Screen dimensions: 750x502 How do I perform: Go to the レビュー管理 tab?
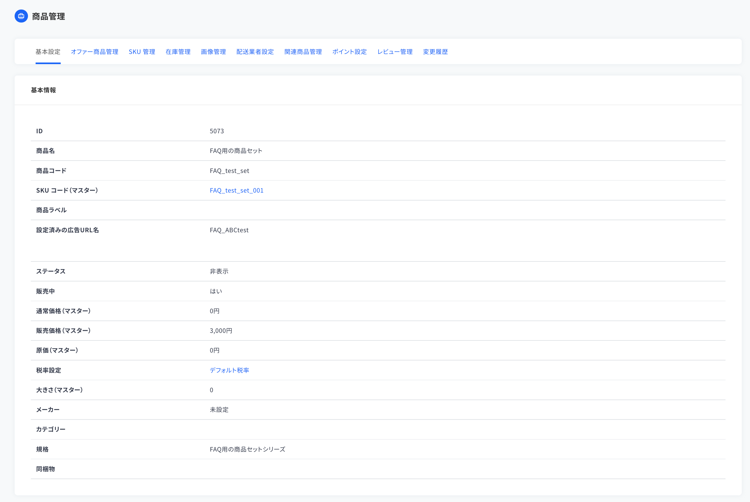click(x=395, y=51)
